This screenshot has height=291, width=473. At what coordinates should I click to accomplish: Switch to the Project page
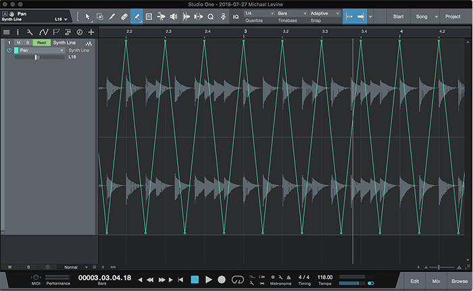(453, 17)
